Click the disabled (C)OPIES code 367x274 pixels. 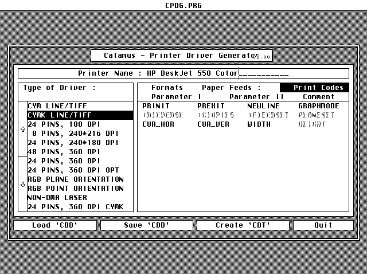(216, 115)
